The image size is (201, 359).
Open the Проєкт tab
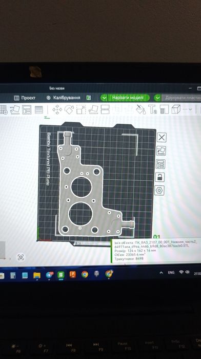coord(25,98)
